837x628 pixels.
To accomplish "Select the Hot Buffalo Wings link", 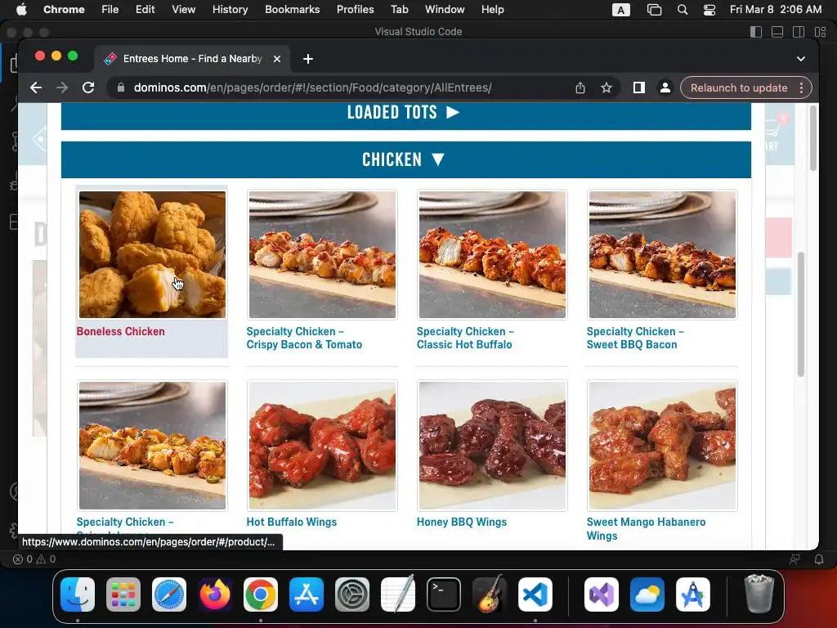I will pyautogui.click(x=292, y=522).
